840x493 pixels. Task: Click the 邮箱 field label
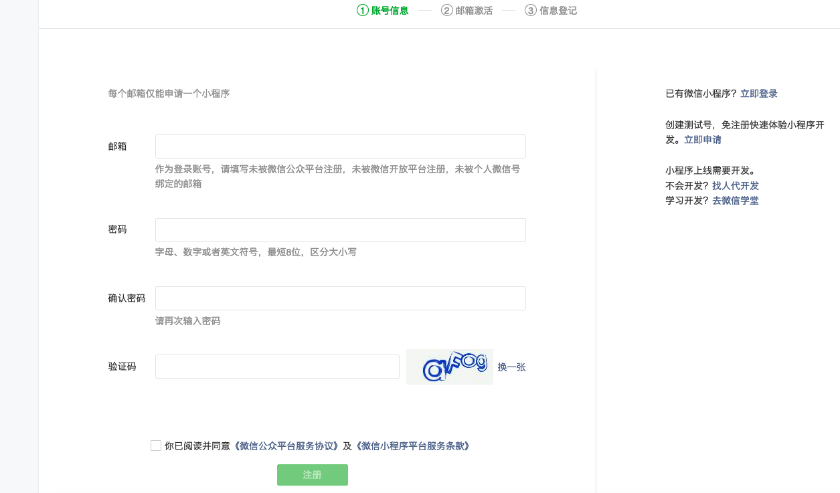(118, 146)
